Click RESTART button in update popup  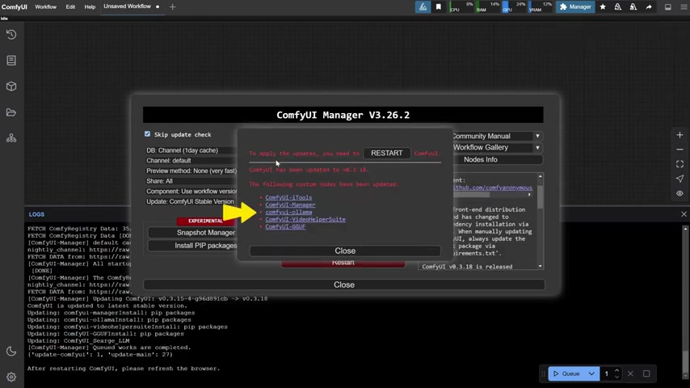click(x=387, y=153)
